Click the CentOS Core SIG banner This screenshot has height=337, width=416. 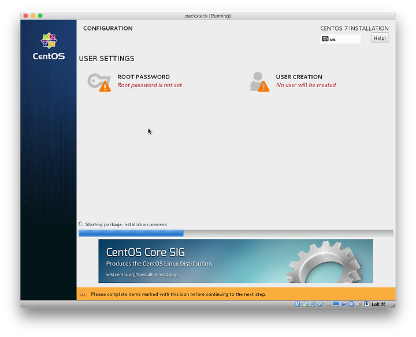click(x=236, y=261)
